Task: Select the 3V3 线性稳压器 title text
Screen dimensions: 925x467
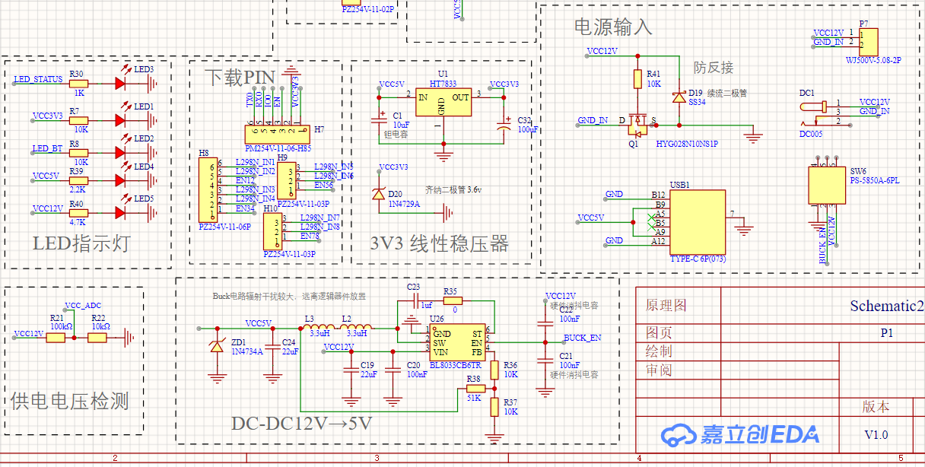Action: (439, 244)
